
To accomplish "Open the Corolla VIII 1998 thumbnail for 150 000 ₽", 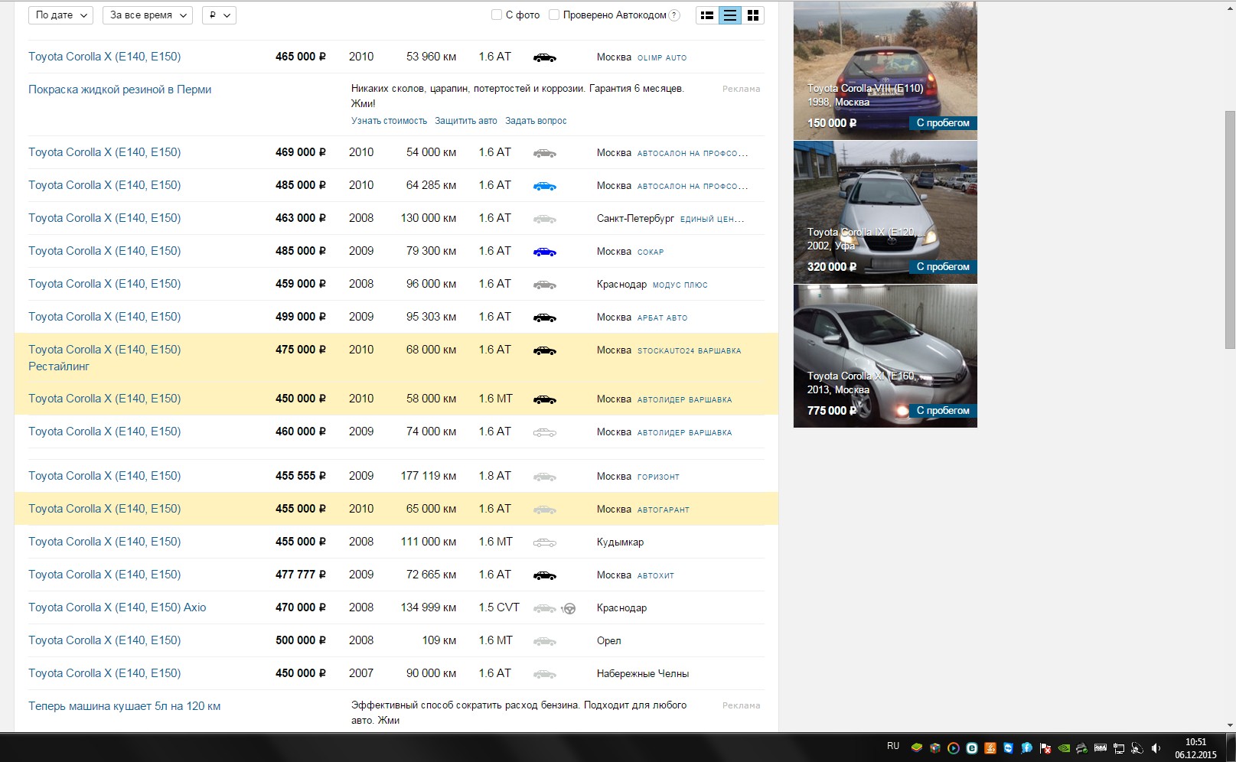I will point(885,70).
